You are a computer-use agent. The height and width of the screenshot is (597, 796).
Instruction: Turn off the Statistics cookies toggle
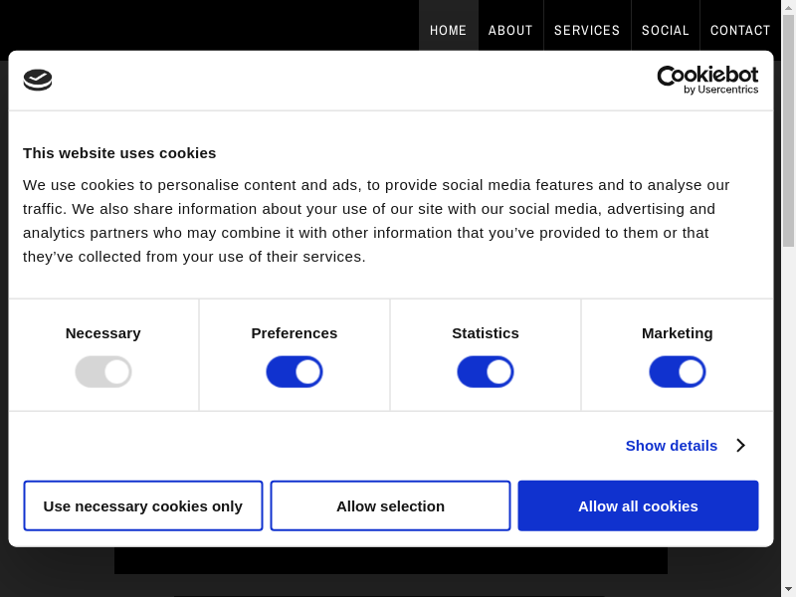(486, 372)
